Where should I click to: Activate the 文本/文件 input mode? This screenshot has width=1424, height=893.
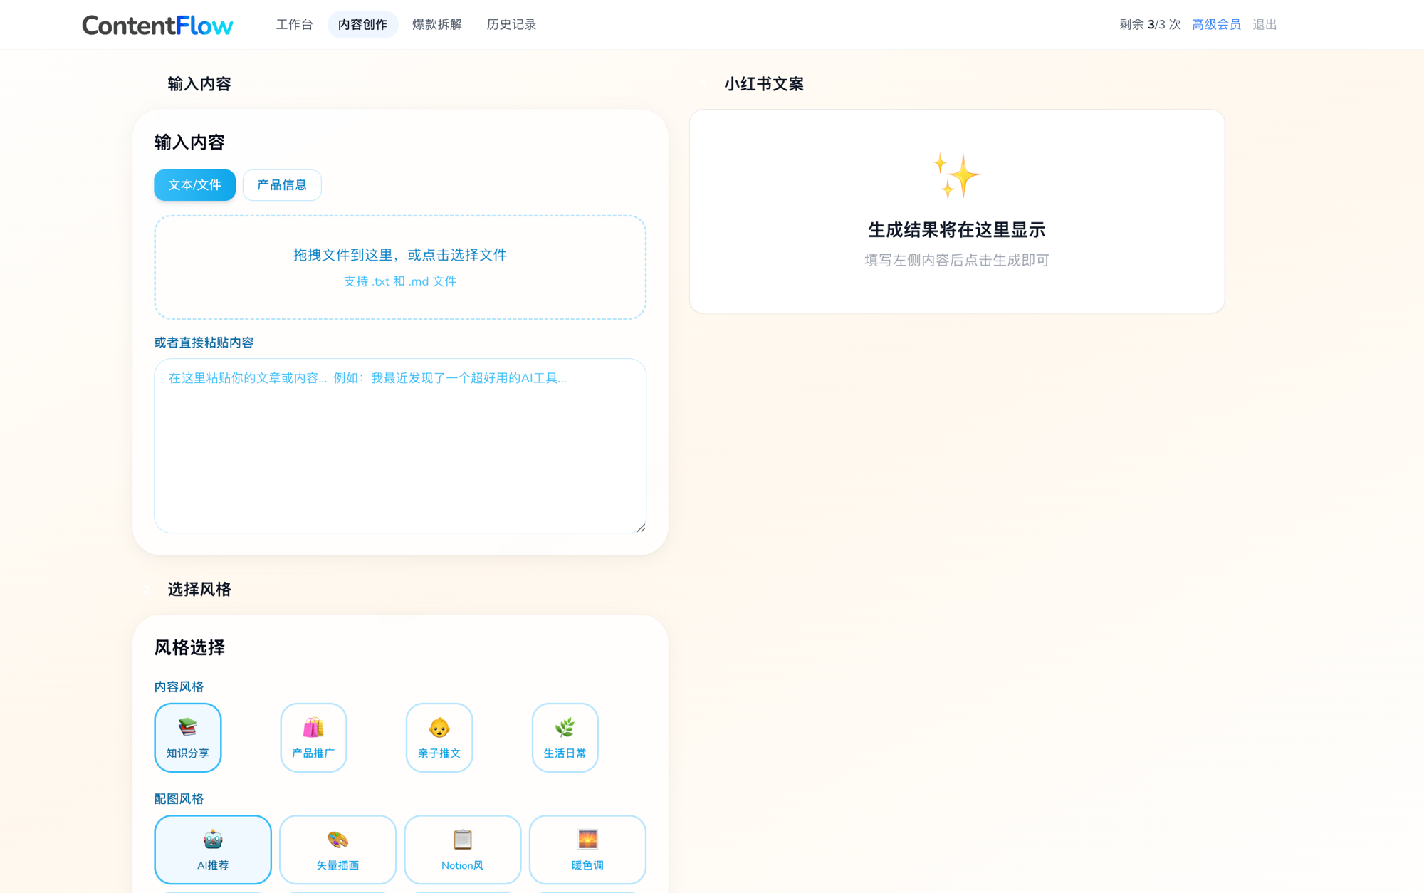click(194, 184)
